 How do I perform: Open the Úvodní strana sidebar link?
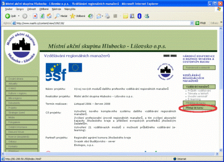(x=22, y=79)
